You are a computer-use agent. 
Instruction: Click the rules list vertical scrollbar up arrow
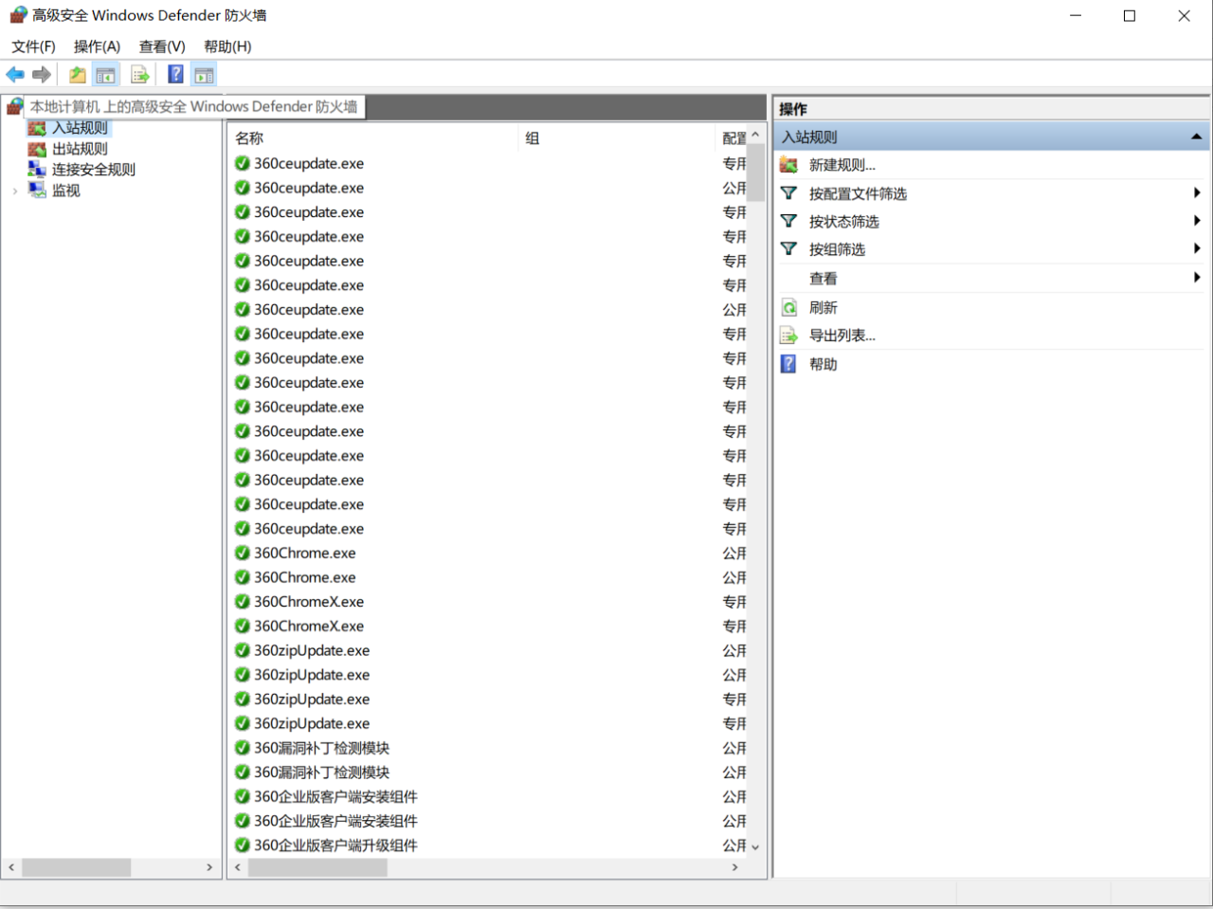pos(755,135)
